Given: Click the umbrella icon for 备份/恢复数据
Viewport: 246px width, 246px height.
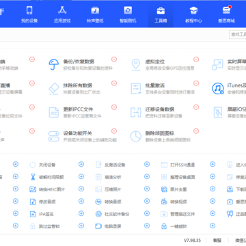Looking at the screenshot, I should click(54, 65).
